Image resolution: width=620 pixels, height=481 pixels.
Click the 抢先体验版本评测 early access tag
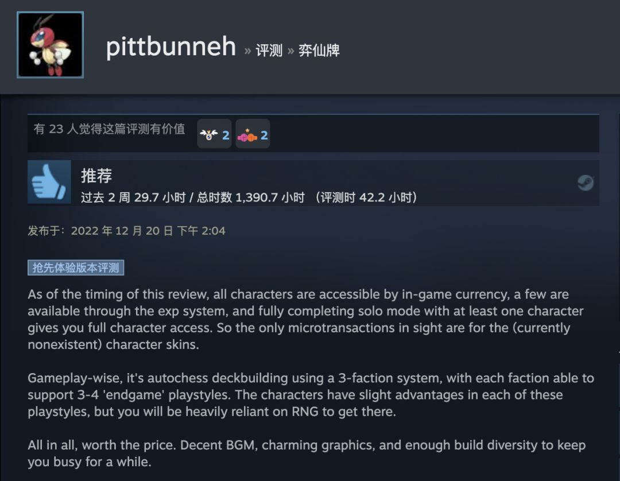coord(76,267)
